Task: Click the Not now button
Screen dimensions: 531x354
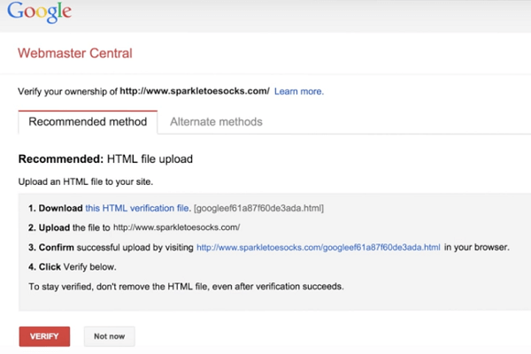Action: click(x=110, y=336)
